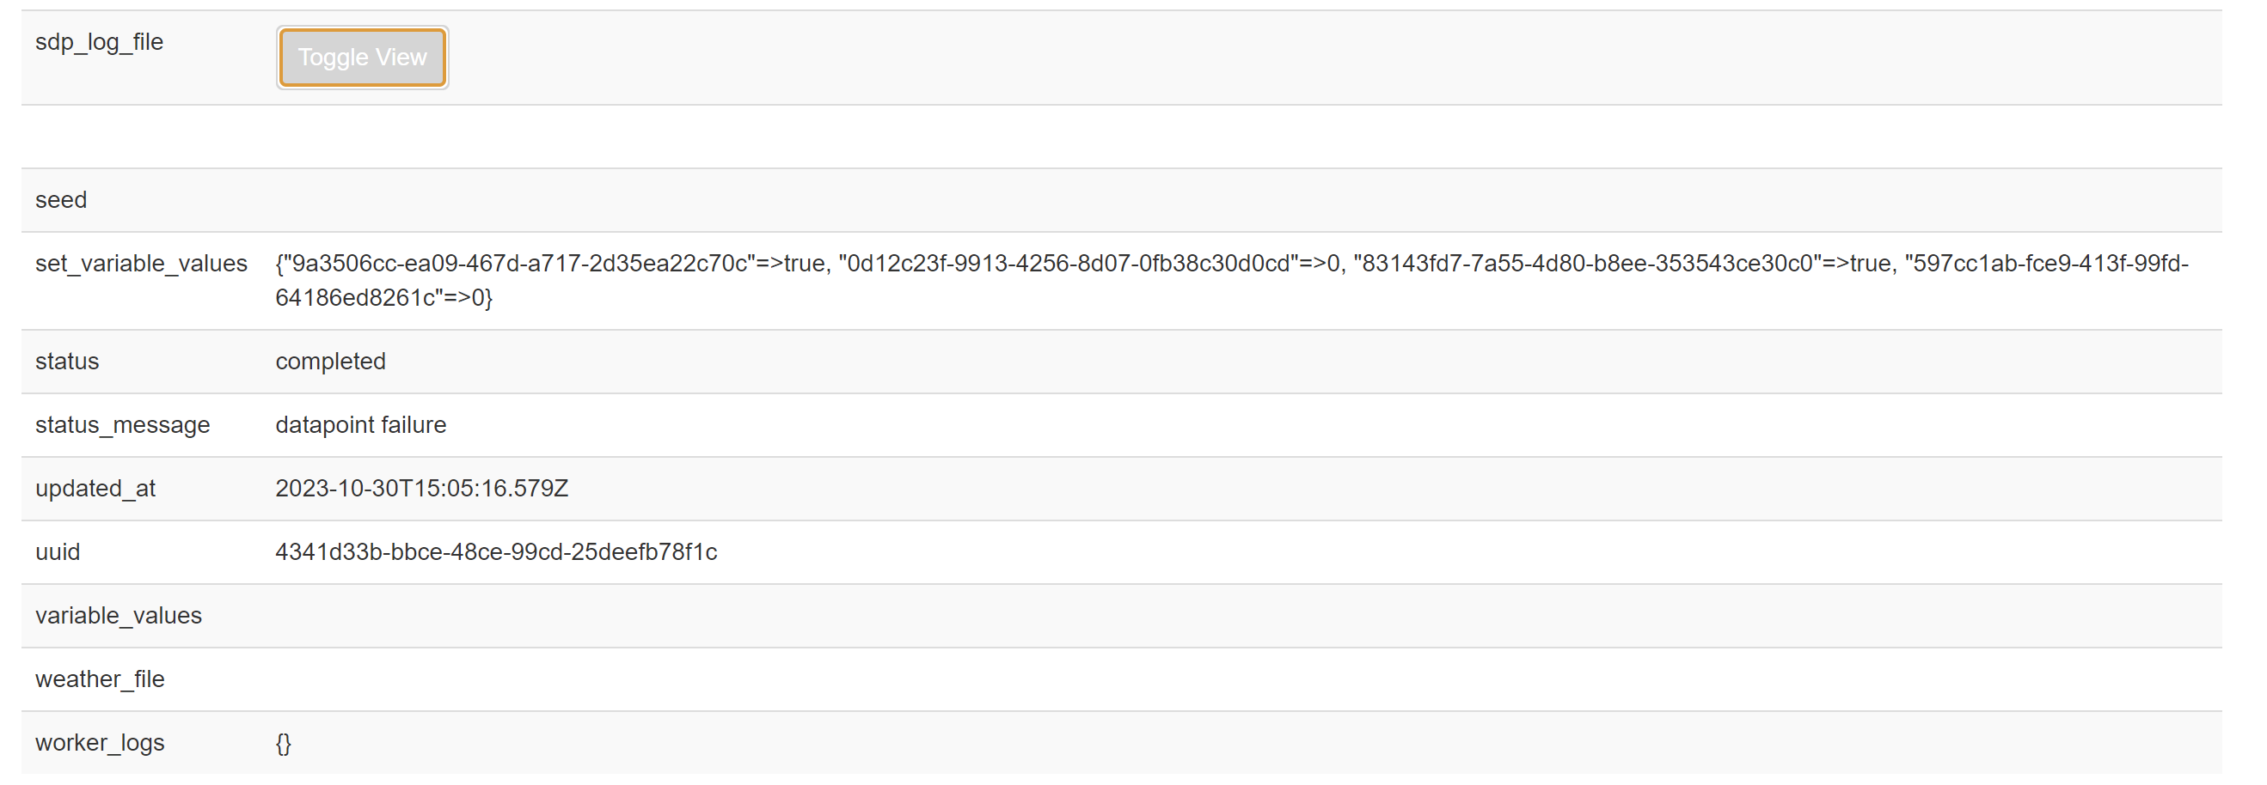Screen dimensions: 2267x785
Task: Click the status_message 'datapoint failure' text
Action: point(360,424)
